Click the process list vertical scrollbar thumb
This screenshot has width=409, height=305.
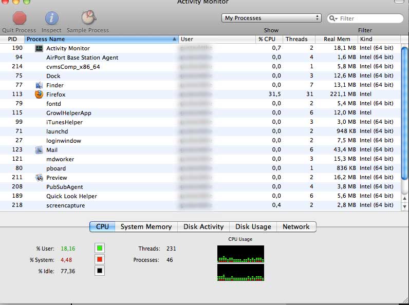tap(404, 113)
